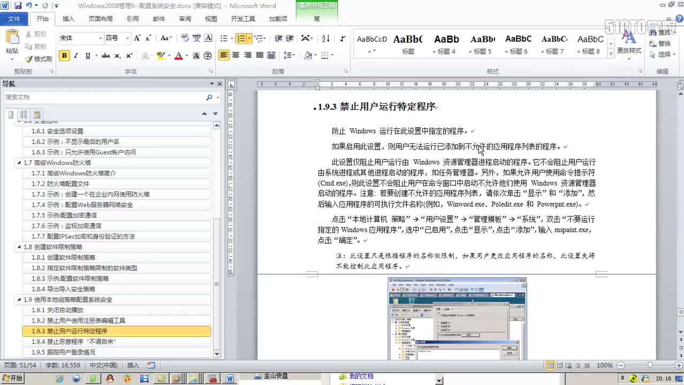This screenshot has height=385, width=684.
Task: Click the Character Border icon
Action: point(208,38)
